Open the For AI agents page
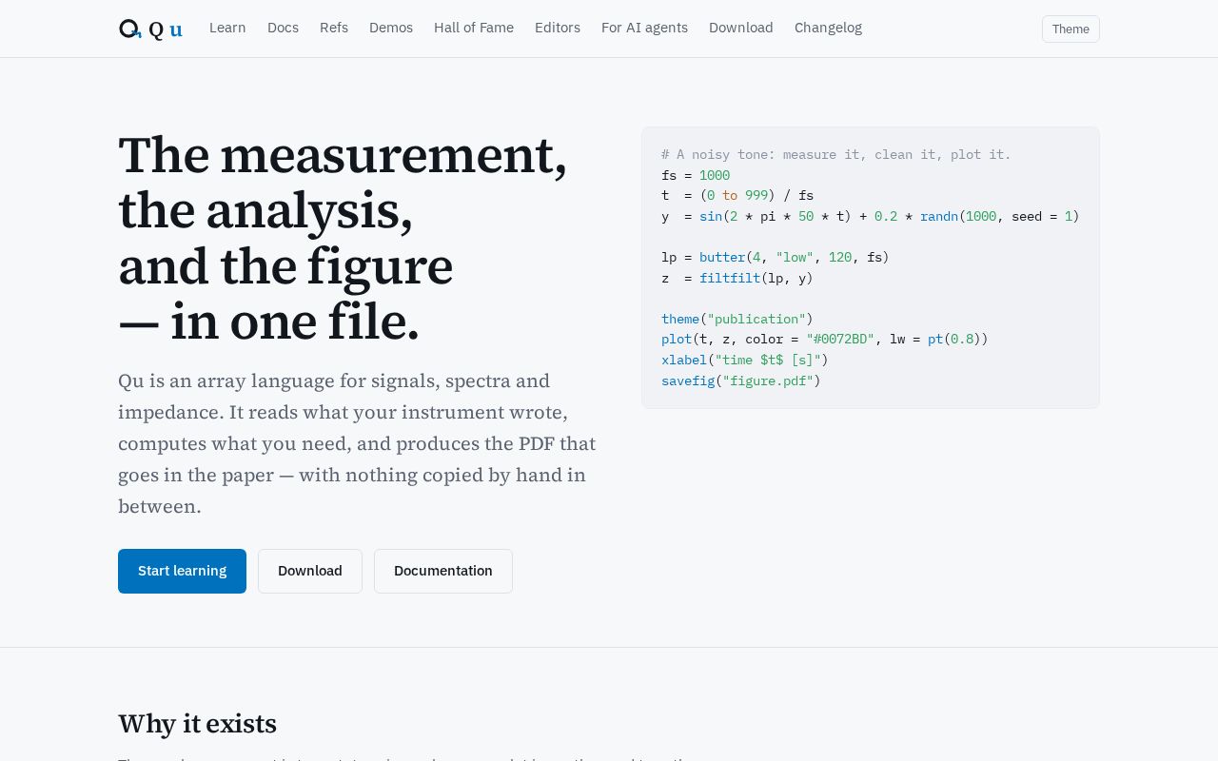This screenshot has width=1218, height=761. pos(644,28)
